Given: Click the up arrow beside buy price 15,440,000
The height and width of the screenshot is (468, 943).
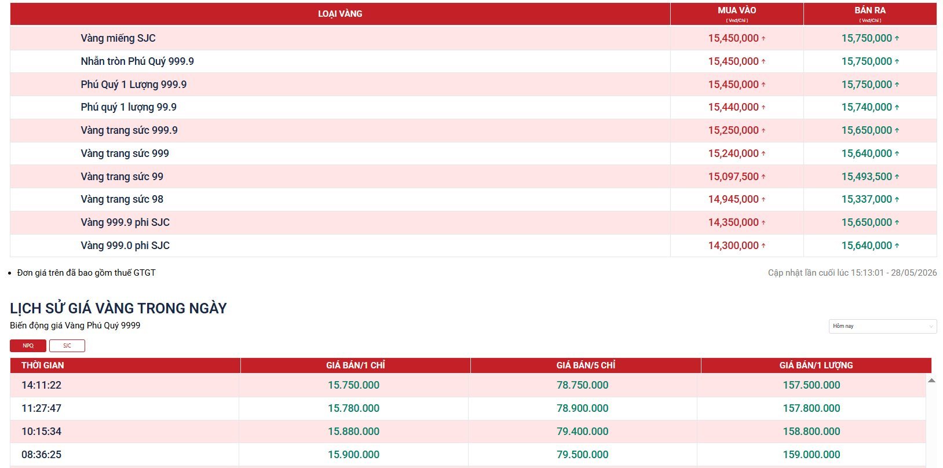Looking at the screenshot, I should point(763,107).
